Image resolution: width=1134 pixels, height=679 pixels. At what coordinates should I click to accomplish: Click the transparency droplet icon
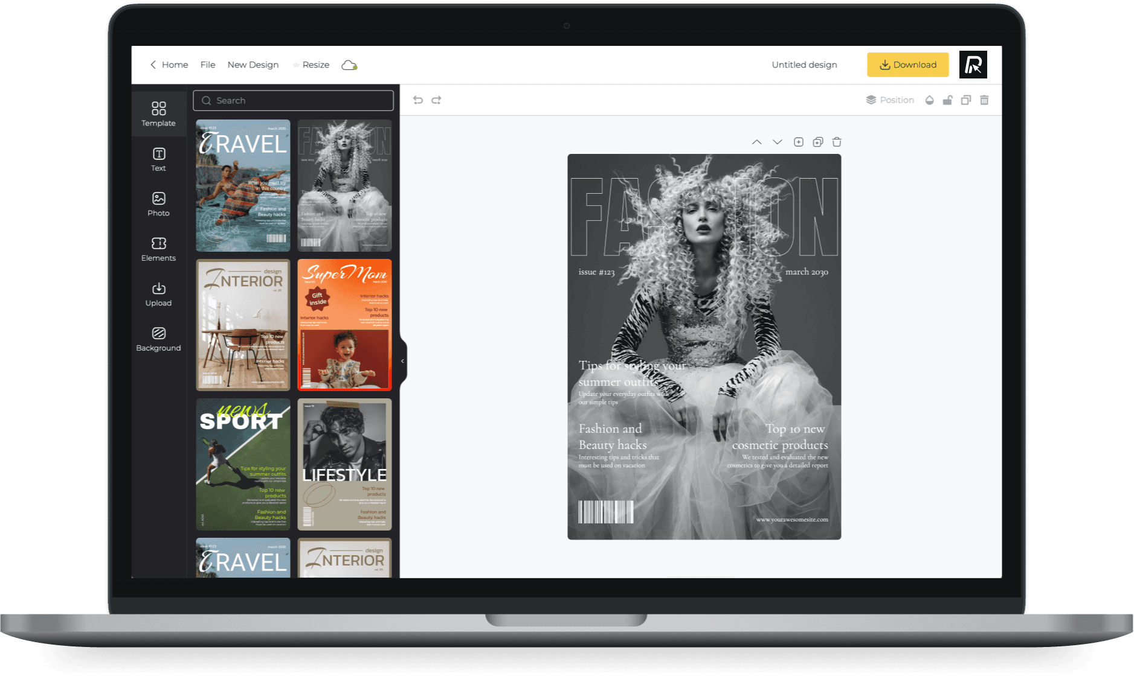(929, 100)
